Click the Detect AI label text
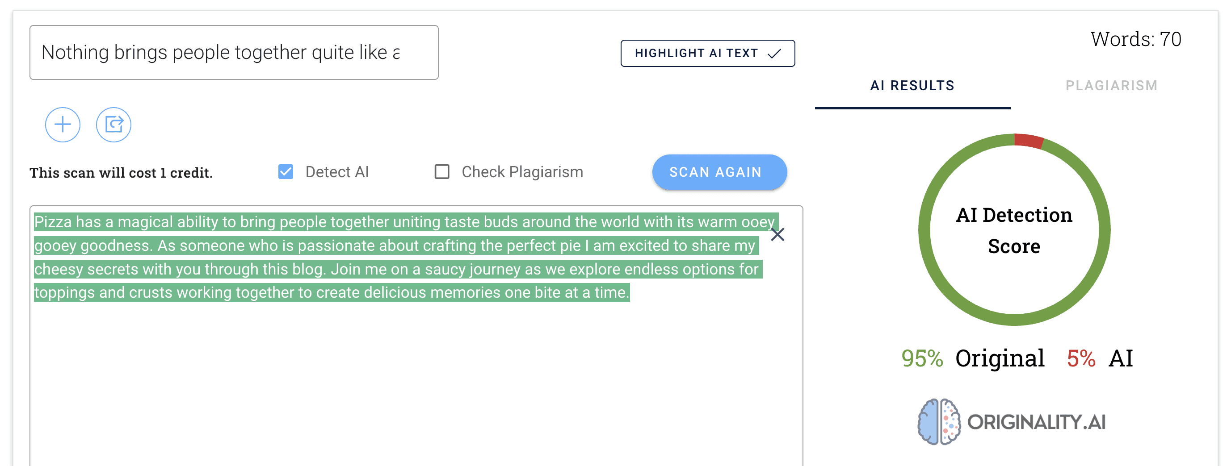The height and width of the screenshot is (466, 1227). [x=337, y=172]
